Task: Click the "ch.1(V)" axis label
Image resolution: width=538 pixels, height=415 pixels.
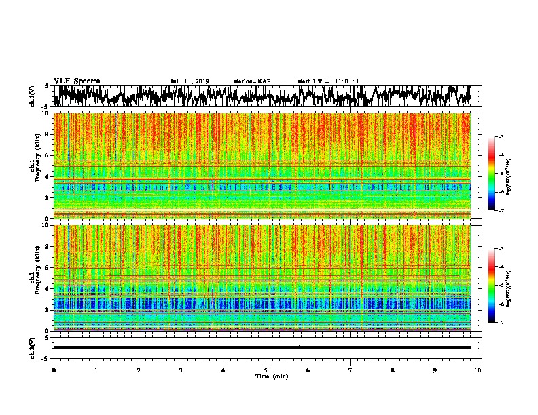Action: coord(33,96)
